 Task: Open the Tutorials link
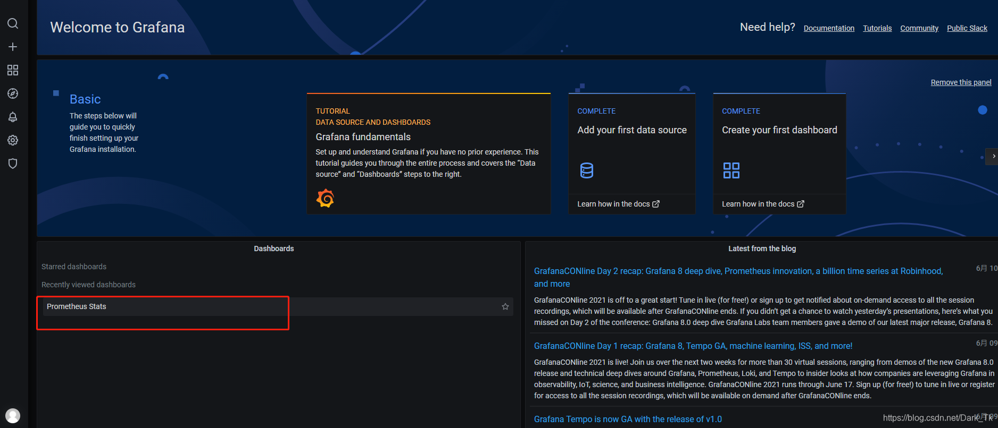(x=877, y=28)
